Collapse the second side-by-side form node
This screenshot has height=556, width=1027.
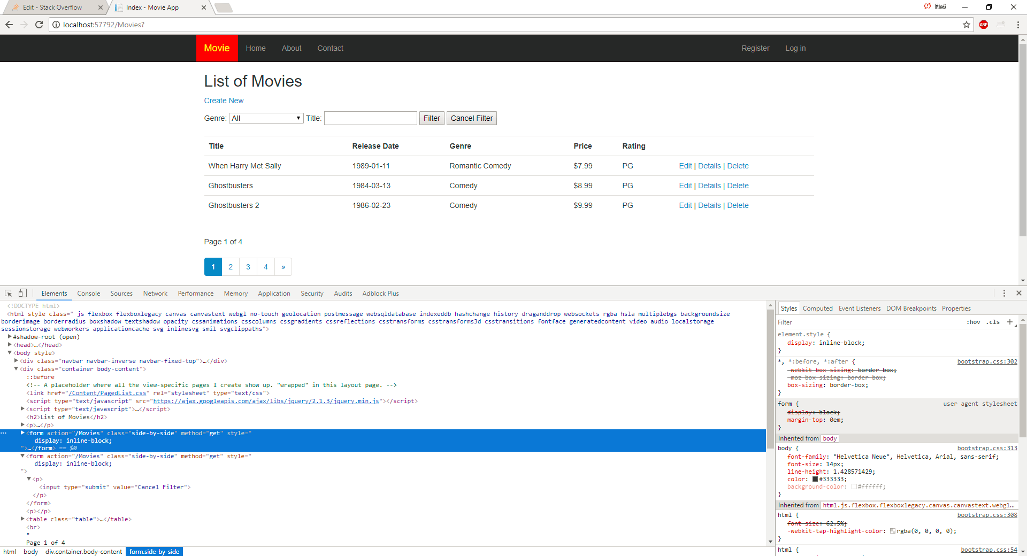22,456
